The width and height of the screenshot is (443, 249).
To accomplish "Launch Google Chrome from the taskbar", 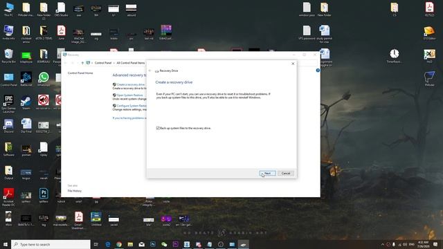I will coord(119,244).
